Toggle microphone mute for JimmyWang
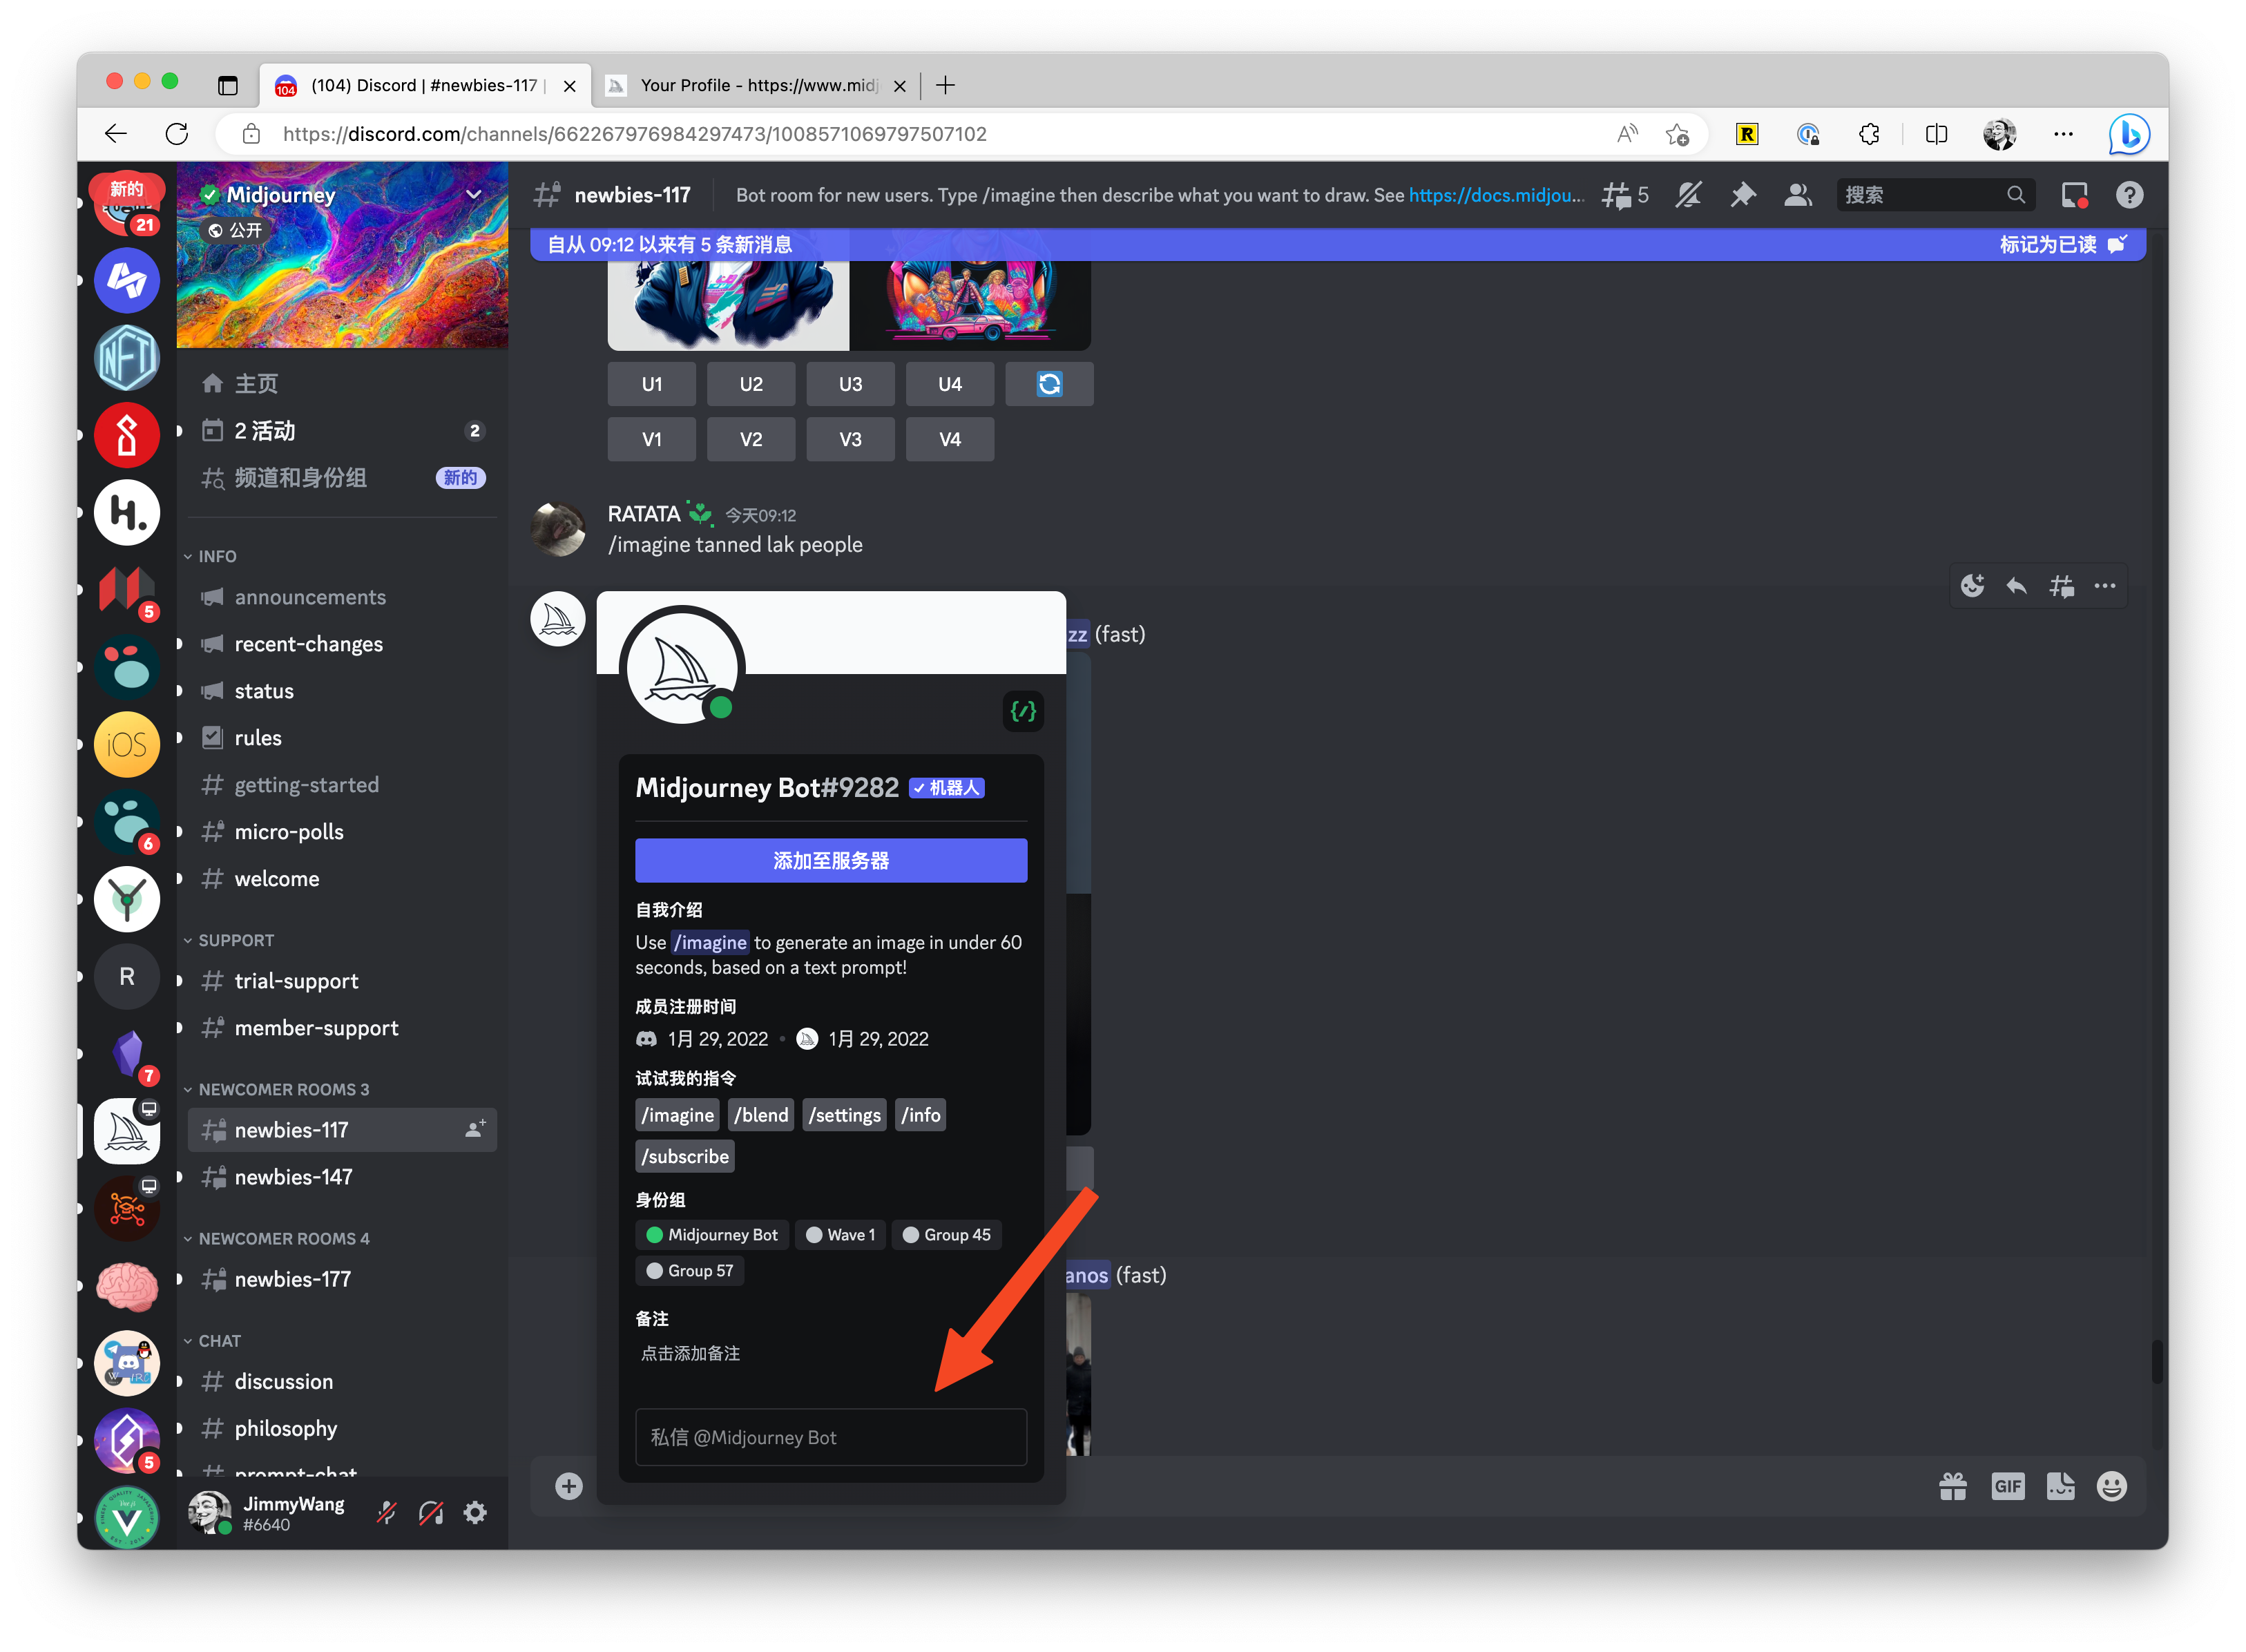2246x1652 pixels. point(386,1512)
